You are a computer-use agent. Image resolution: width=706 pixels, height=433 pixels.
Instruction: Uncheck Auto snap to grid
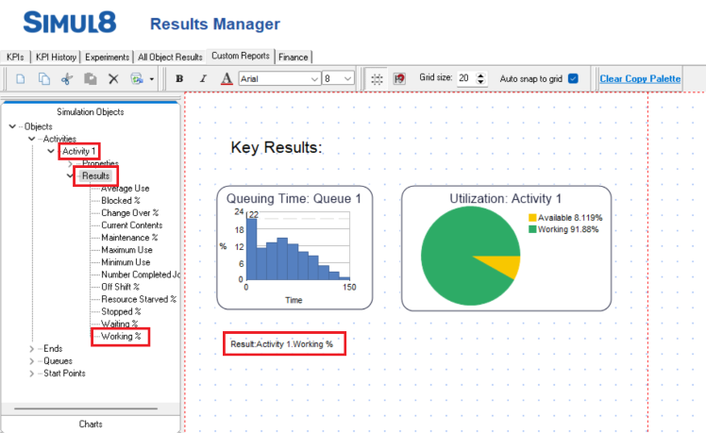[572, 78]
